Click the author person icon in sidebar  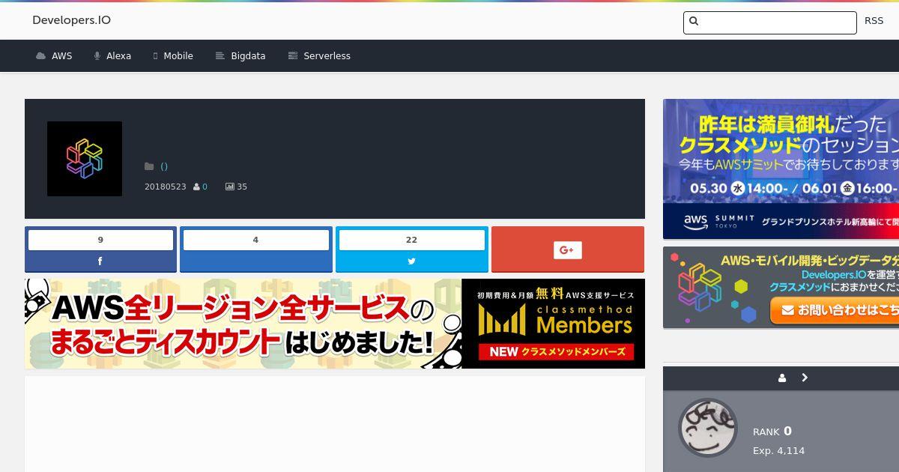[x=782, y=378]
